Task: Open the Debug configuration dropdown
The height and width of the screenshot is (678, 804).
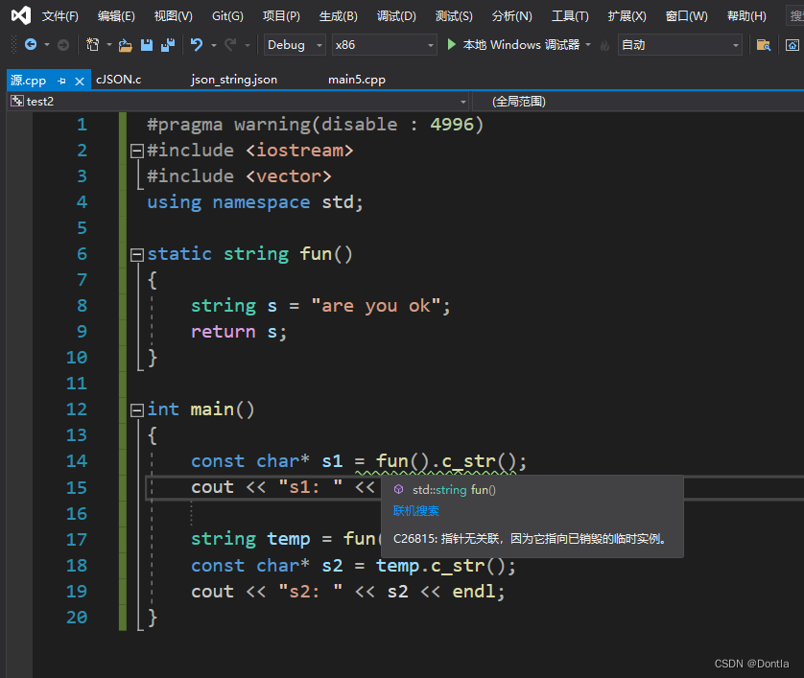Action: coord(294,44)
